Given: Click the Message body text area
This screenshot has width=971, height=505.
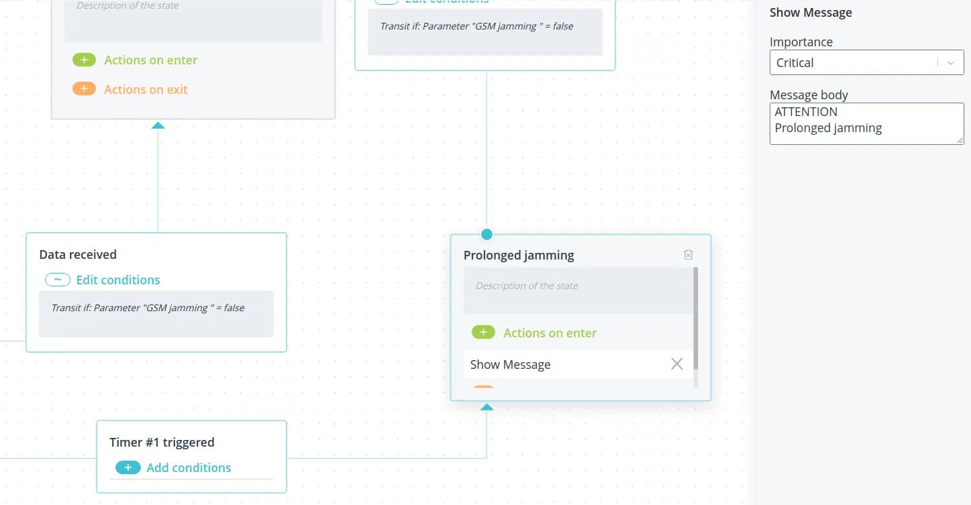Looking at the screenshot, I should 866,123.
